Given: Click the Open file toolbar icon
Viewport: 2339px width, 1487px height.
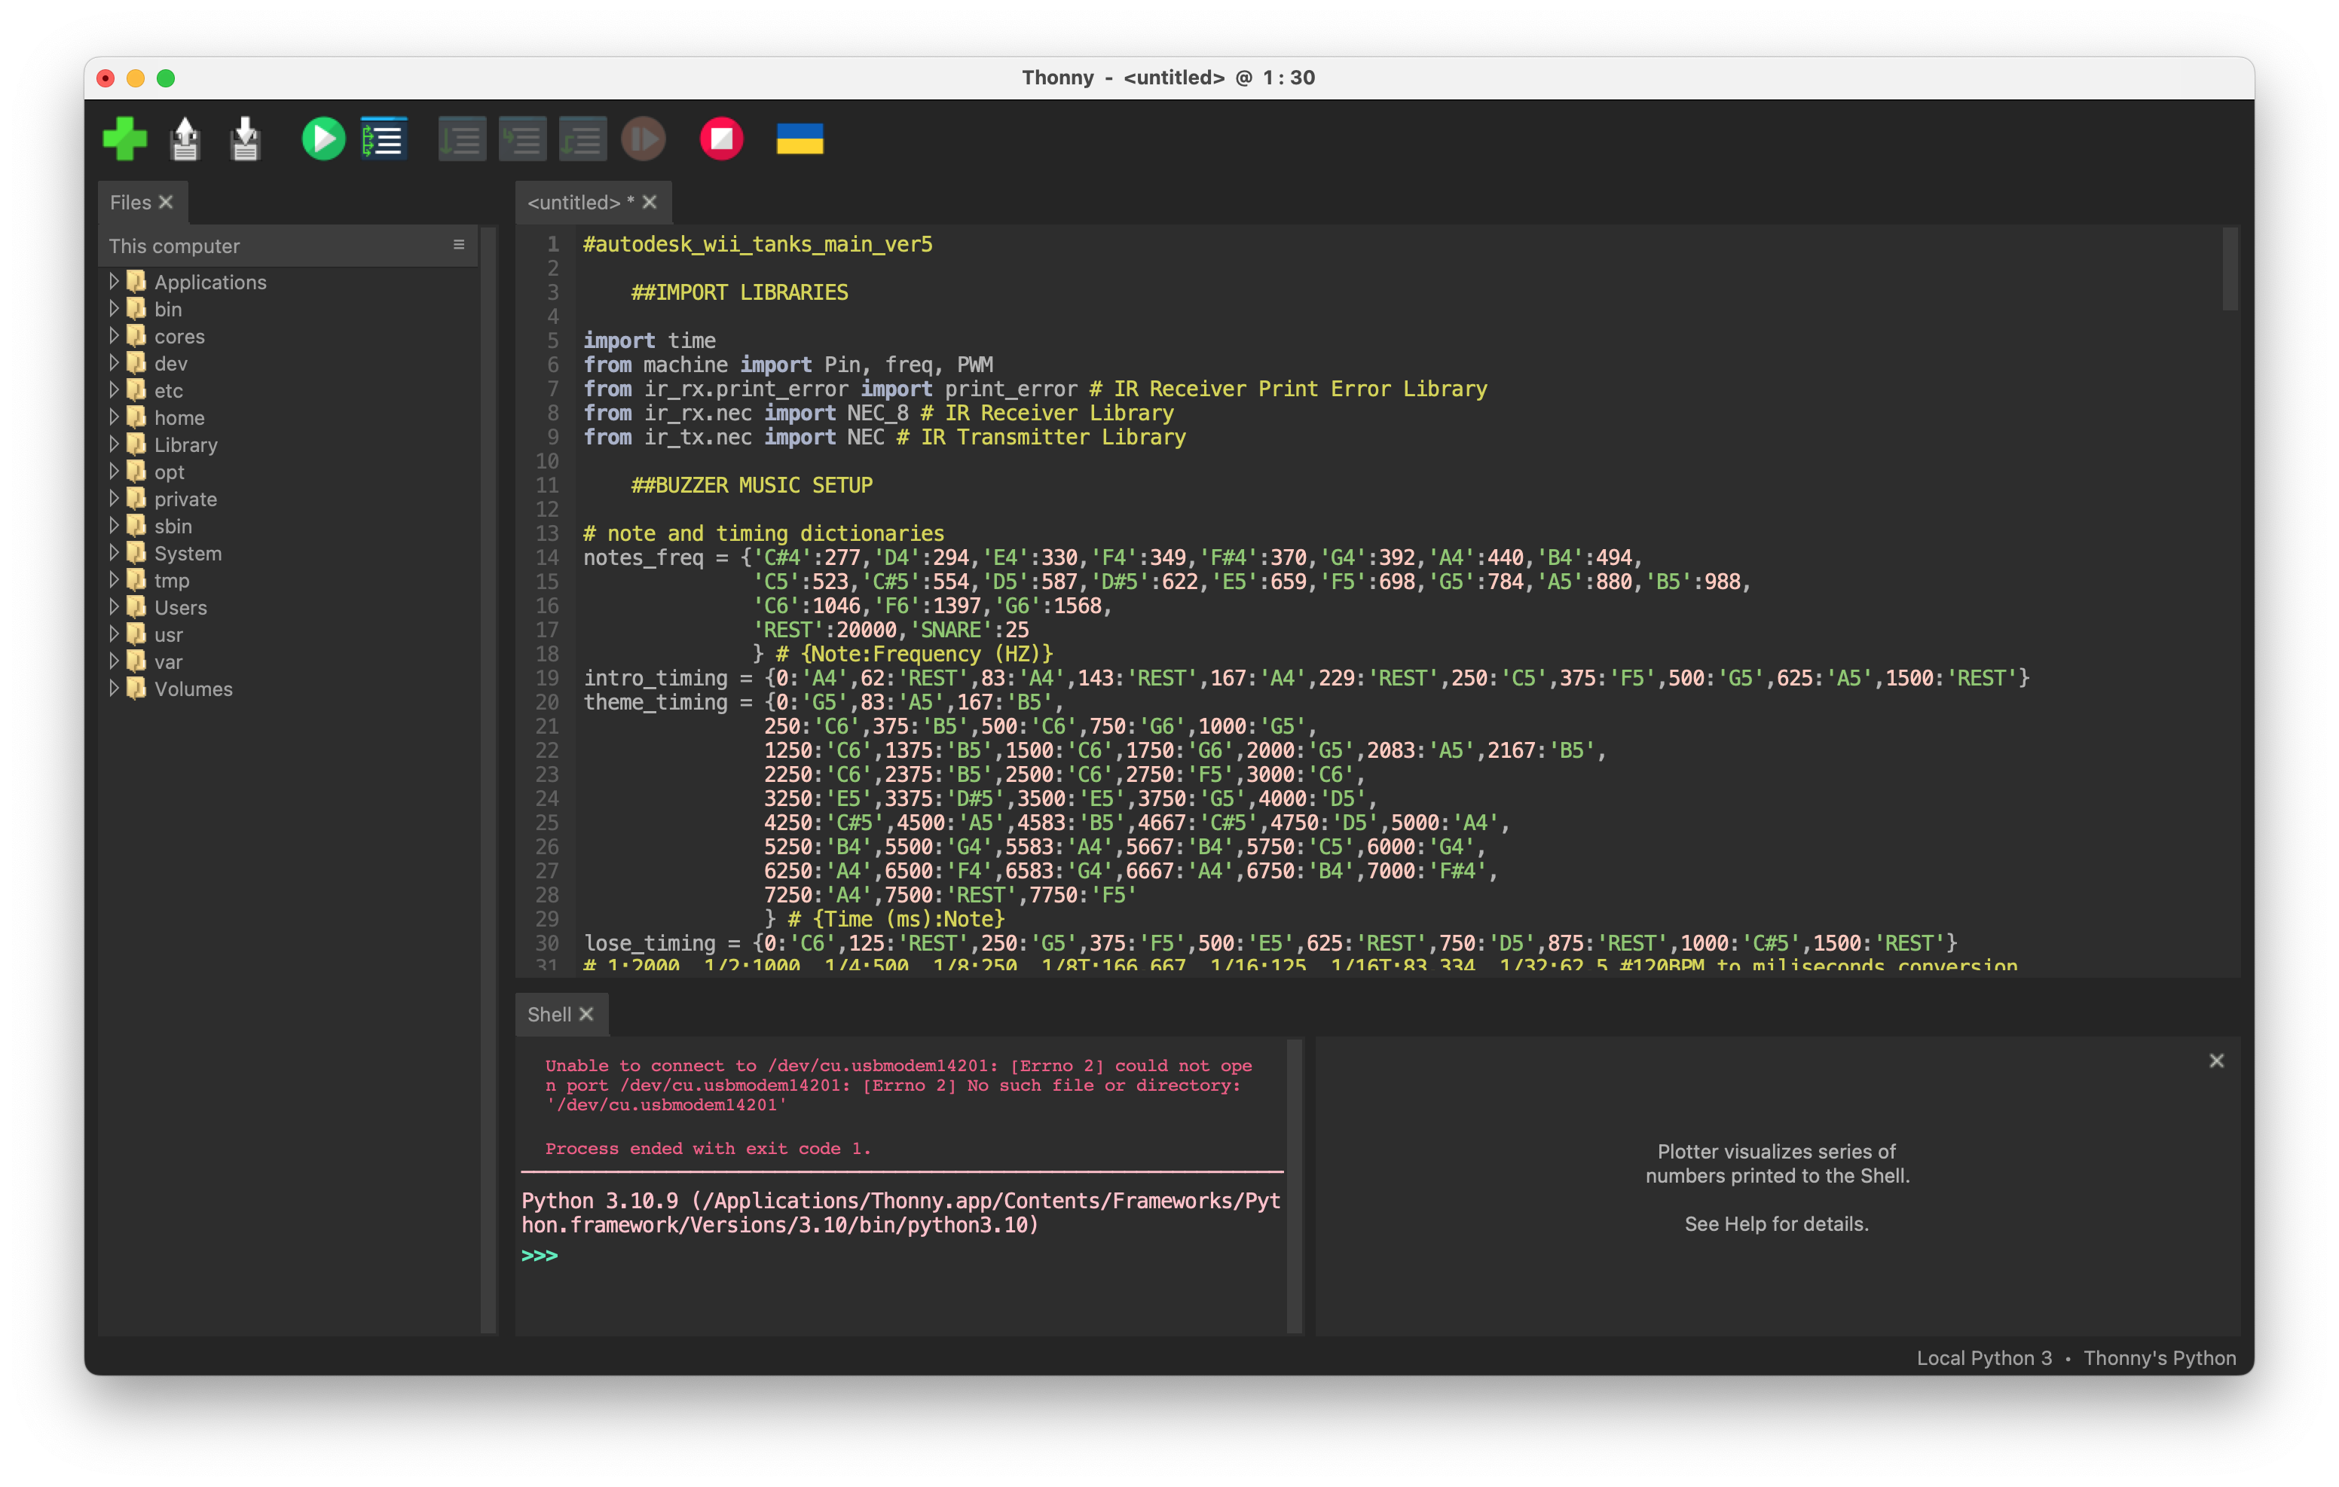Looking at the screenshot, I should click(x=185, y=139).
